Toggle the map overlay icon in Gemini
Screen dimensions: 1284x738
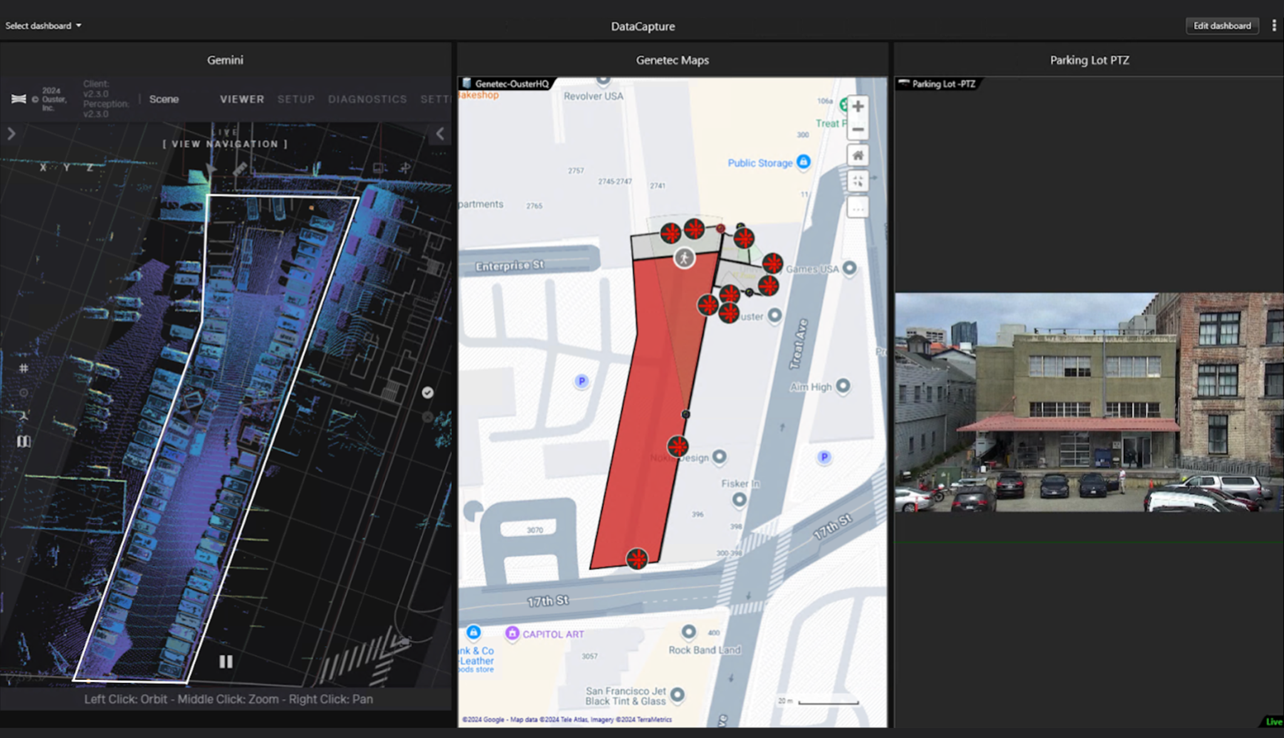(24, 442)
